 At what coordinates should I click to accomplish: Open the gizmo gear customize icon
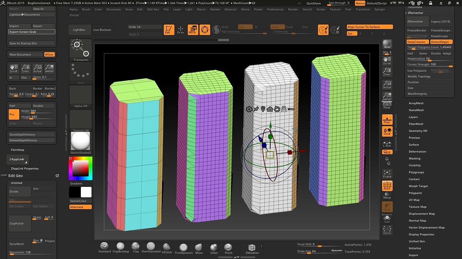tap(249, 109)
